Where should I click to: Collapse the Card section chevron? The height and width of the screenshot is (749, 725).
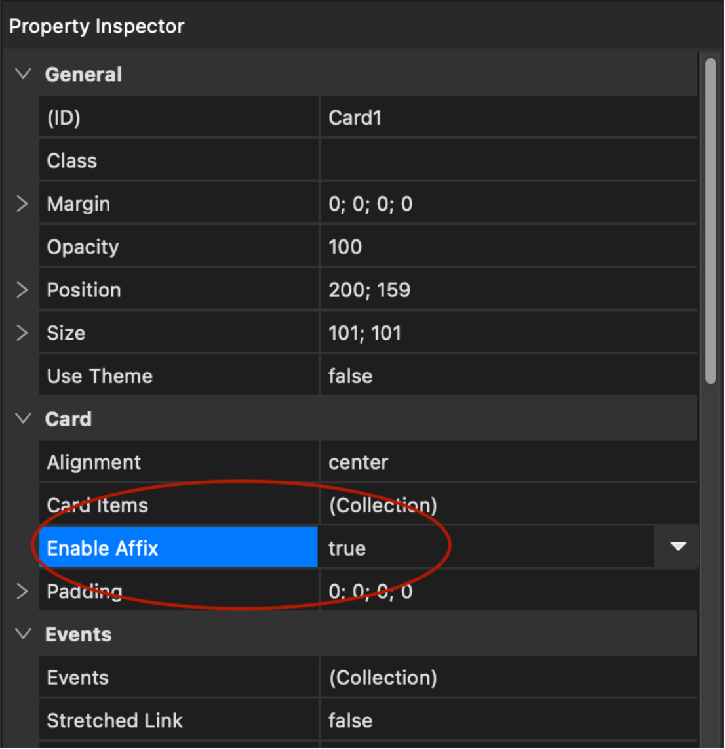tap(24, 418)
